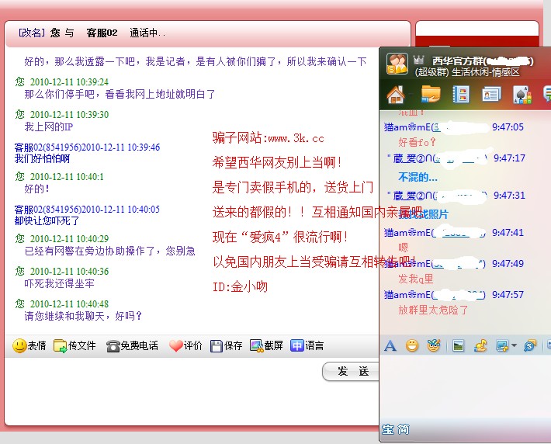The image size is (551, 444).
Task: Click the 通话中.. status text
Action: pos(147,33)
